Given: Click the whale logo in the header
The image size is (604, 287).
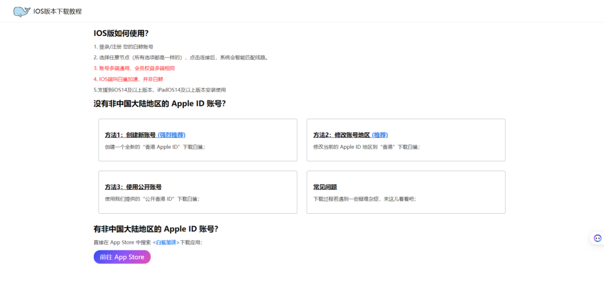Looking at the screenshot, I should point(22,11).
